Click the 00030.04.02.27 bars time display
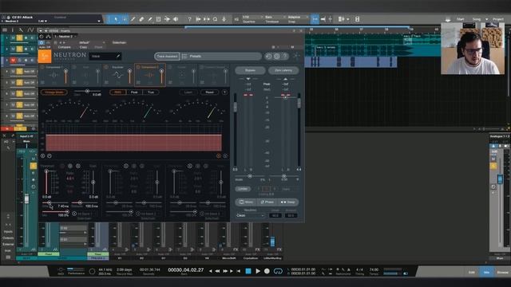Screen dimensions: 511x287 coord(186,269)
